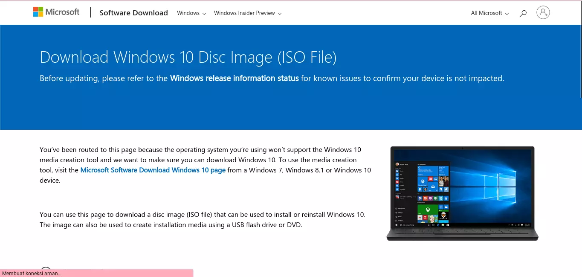Expand the All Microsoft menu
This screenshot has width=582, height=277.
point(490,13)
